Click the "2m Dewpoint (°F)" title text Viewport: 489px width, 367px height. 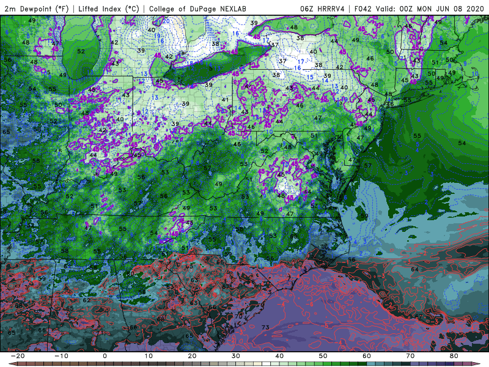[x=36, y=9]
